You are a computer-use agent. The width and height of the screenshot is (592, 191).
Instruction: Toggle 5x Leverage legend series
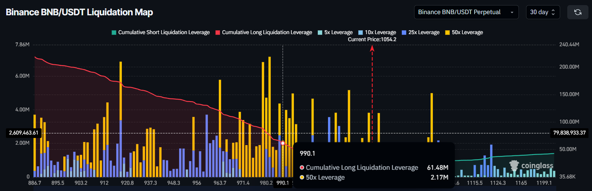click(335, 32)
